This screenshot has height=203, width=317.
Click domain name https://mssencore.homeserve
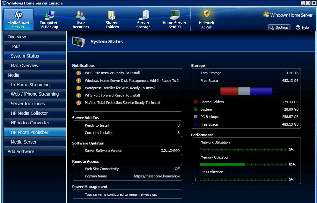tap(157, 176)
